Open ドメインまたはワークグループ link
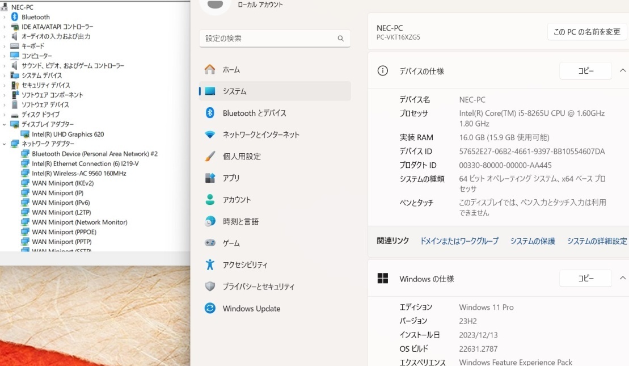The image size is (629, 366). [459, 241]
